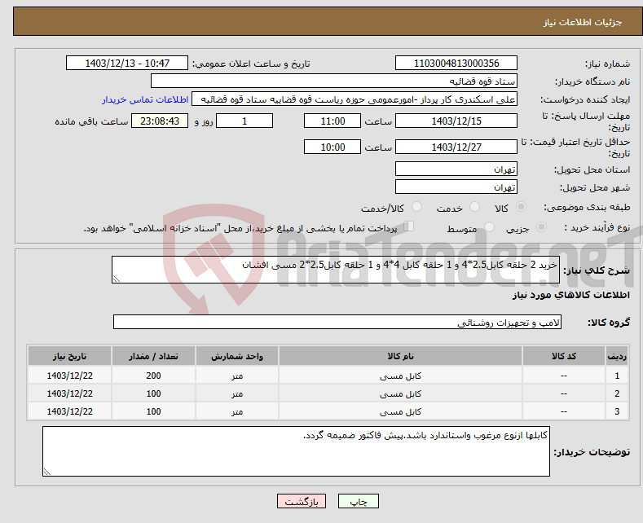This screenshot has height=523, width=643.
Task: Select the متوسط purchase type radio
Action: click(x=489, y=226)
